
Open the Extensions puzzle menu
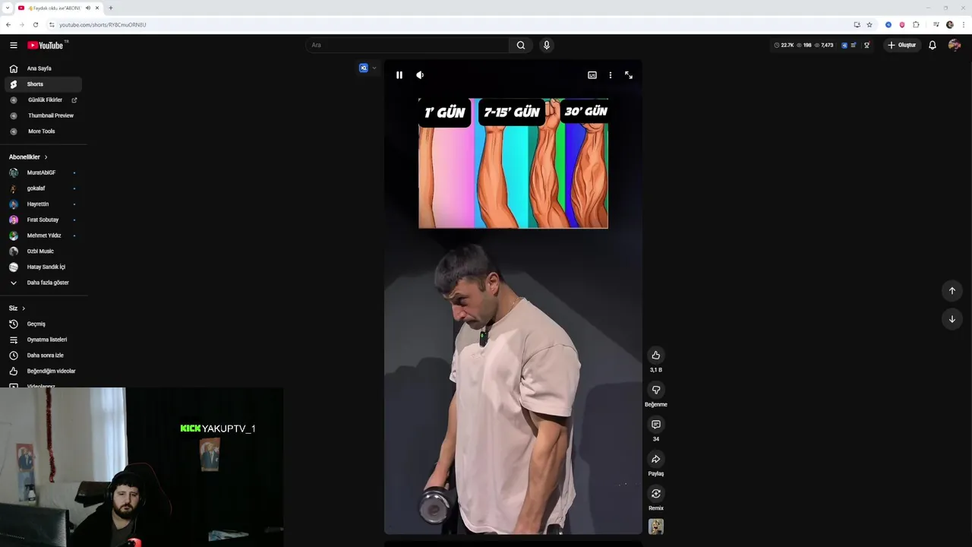tap(916, 24)
